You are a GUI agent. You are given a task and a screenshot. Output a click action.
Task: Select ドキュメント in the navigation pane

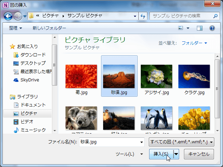(33, 105)
